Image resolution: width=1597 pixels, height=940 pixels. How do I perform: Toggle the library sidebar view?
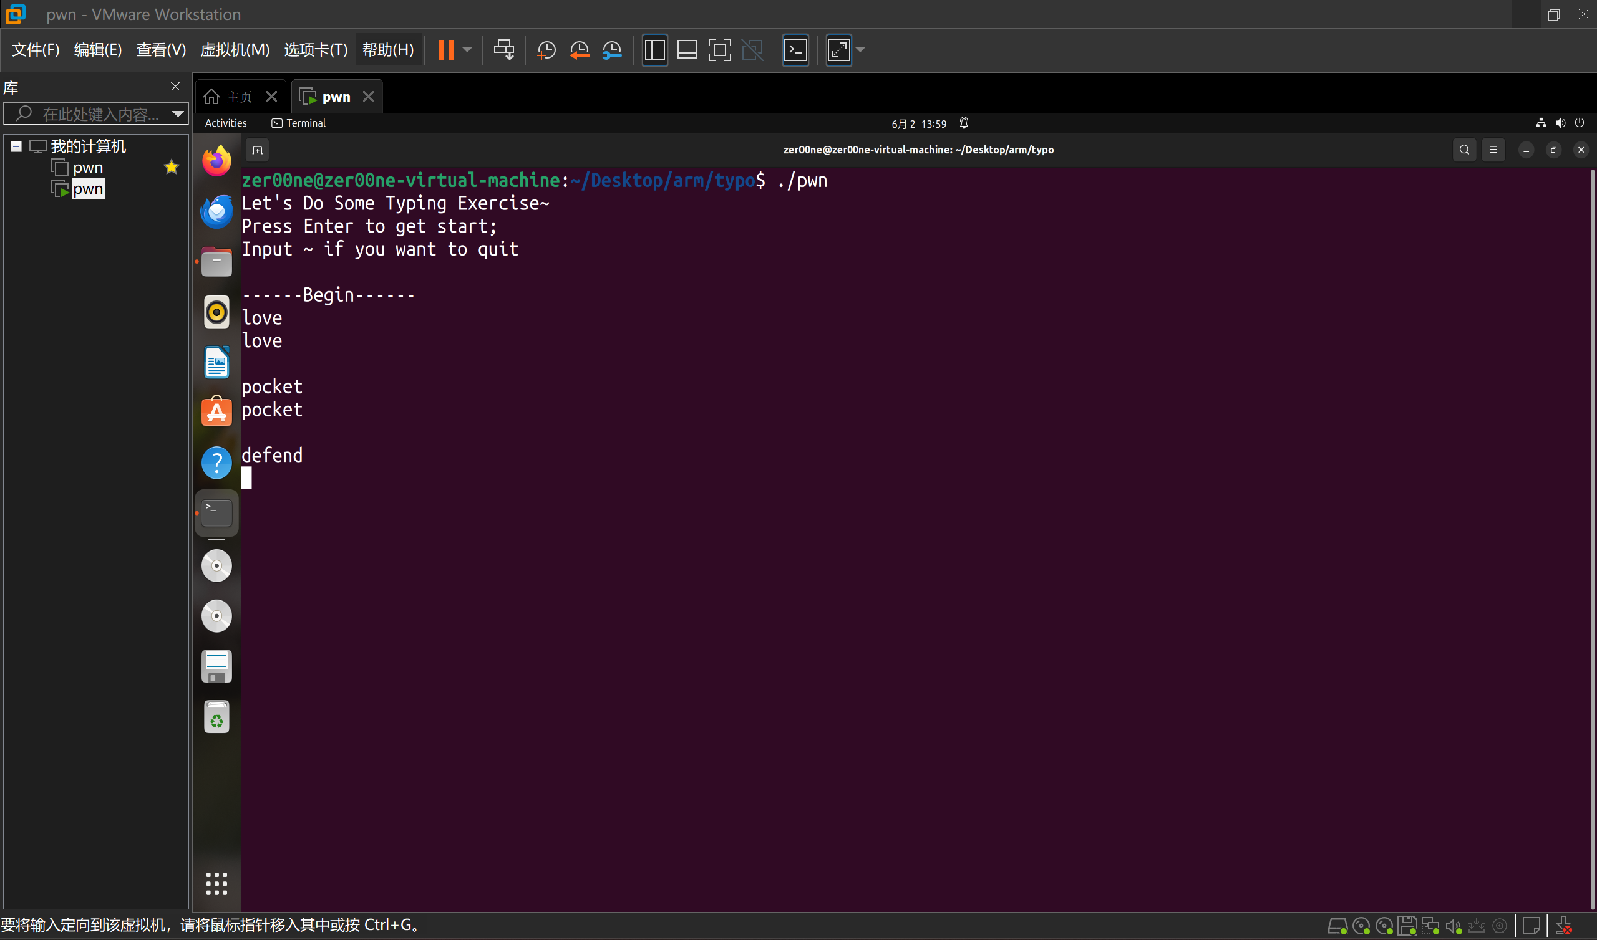click(x=654, y=49)
